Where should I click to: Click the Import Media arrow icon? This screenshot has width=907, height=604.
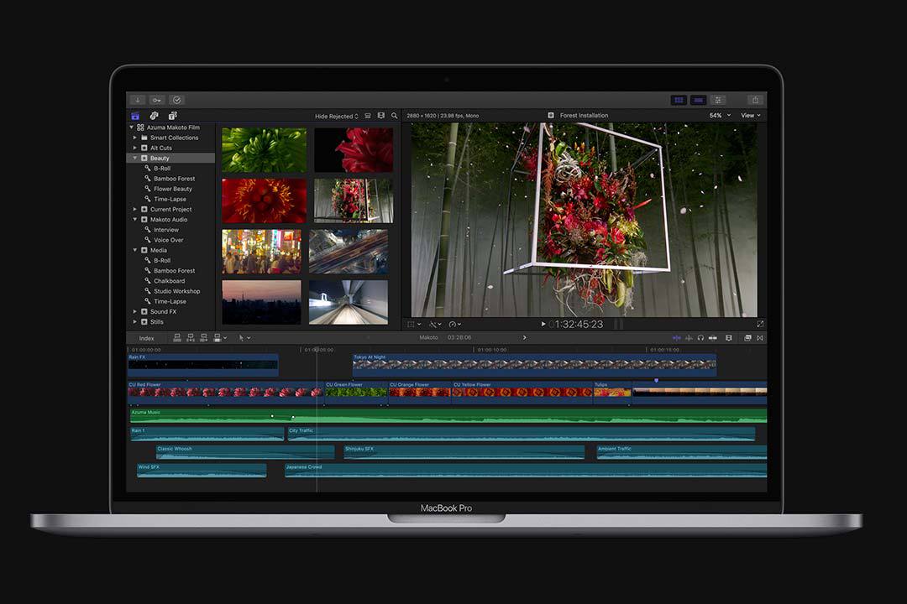coord(138,100)
